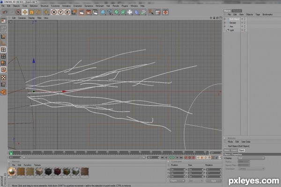This screenshot has width=281, height=187.
Task: Open Bookmarks menu in Object Manager
Action: point(267,14)
